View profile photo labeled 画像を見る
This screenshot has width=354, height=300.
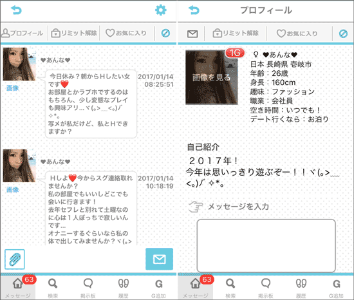(x=212, y=77)
